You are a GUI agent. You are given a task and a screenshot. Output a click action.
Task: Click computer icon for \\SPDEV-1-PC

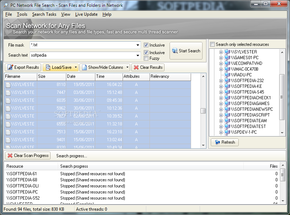[227, 132]
